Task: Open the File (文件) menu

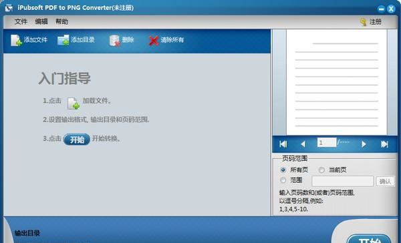Action: (x=21, y=21)
